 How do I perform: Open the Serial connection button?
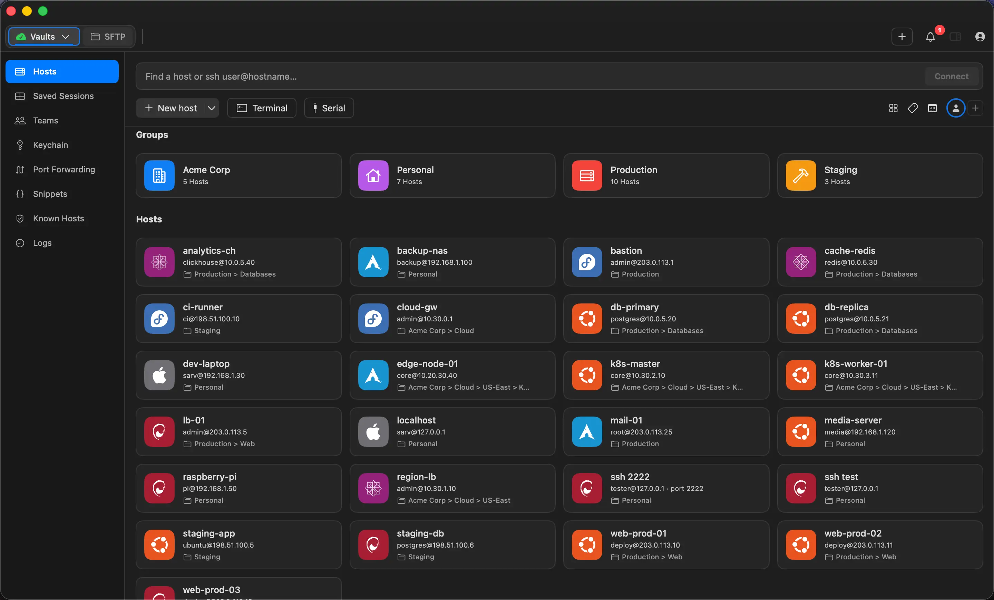(x=329, y=108)
